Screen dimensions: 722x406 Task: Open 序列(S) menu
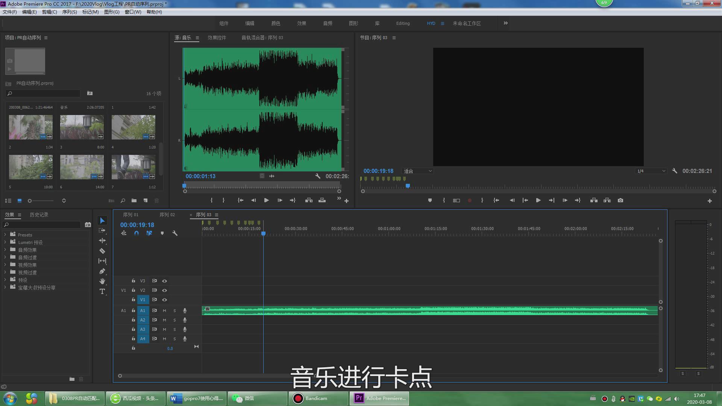[x=70, y=12]
